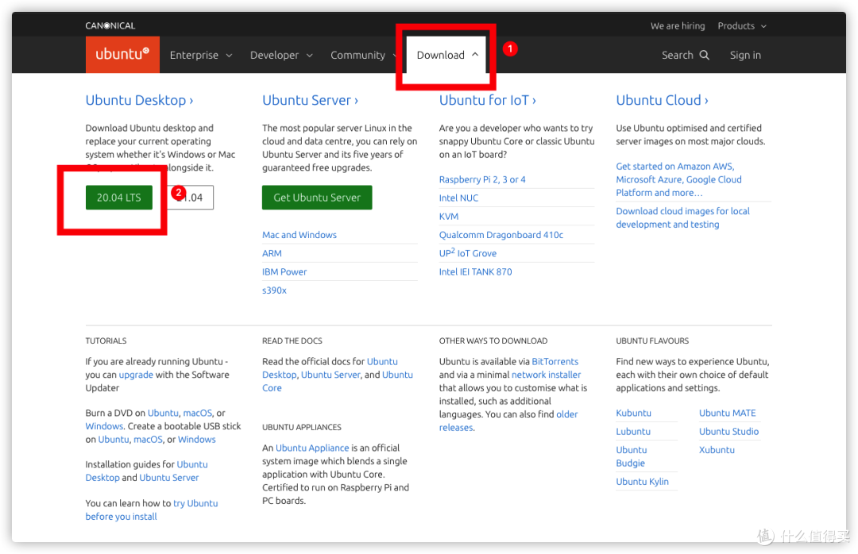The height and width of the screenshot is (554, 858).
Task: Click the Search magnifier icon
Action: 704,55
